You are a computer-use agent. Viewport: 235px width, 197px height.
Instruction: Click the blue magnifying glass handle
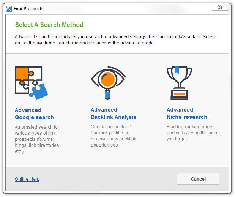click(x=107, y=95)
